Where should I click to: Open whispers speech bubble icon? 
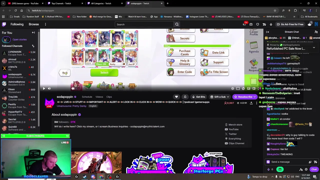[258, 24]
